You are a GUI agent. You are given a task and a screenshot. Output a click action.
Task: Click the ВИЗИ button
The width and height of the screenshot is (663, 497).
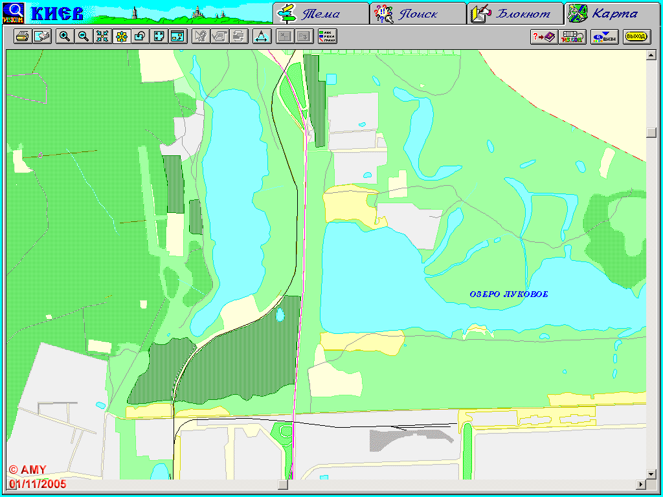[x=605, y=37]
